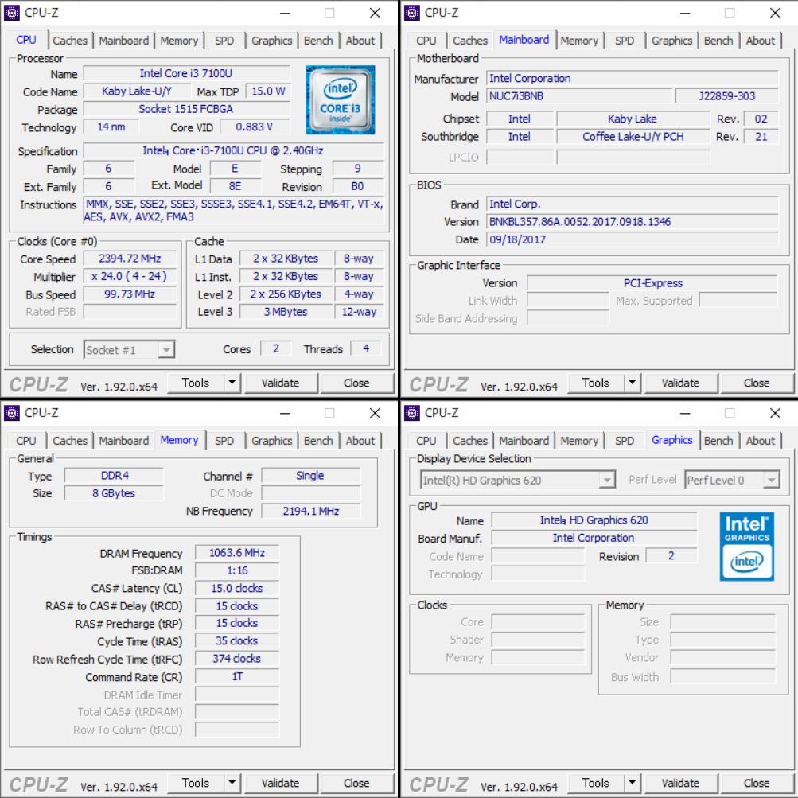Click the CPU-Z icon in the title bar
The height and width of the screenshot is (798, 798).
click(11, 13)
